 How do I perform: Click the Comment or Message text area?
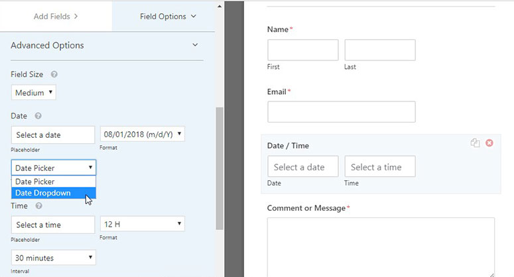[x=381, y=247]
